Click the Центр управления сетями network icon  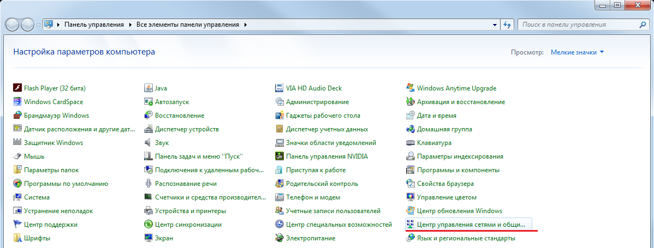click(410, 225)
